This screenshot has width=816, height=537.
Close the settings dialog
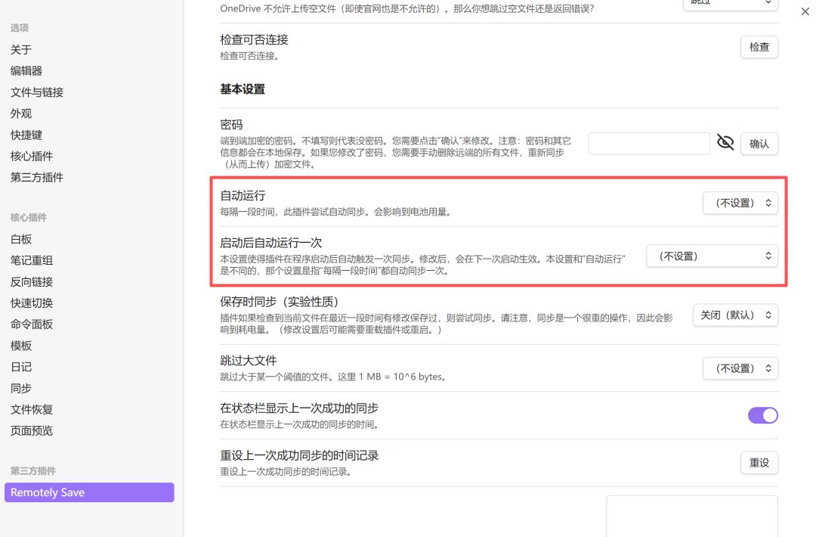coord(805,11)
